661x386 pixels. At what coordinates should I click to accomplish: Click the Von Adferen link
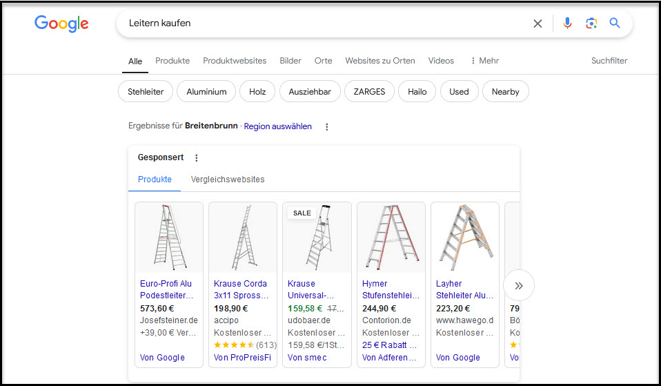(389, 358)
